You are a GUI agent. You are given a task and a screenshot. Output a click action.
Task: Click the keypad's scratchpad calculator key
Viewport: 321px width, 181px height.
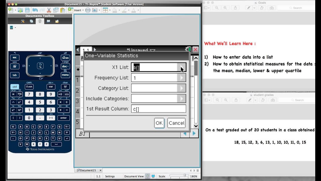click(15, 66)
